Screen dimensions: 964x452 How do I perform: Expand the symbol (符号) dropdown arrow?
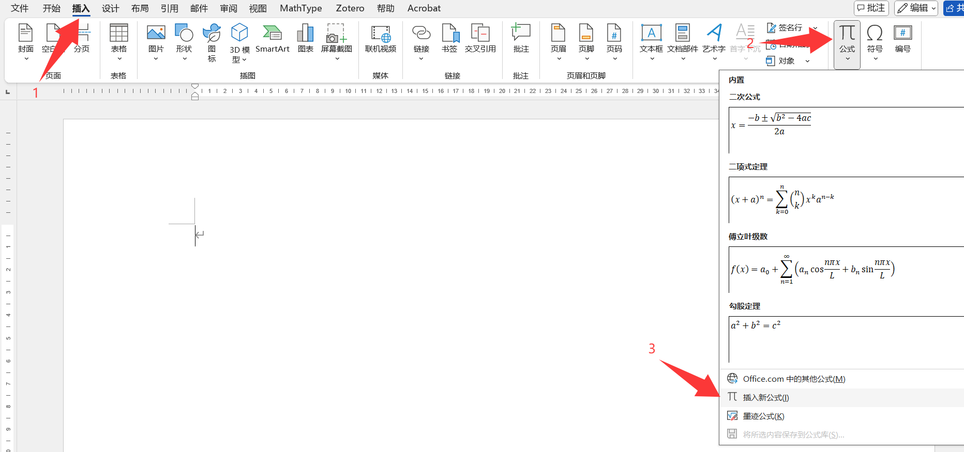[875, 59]
